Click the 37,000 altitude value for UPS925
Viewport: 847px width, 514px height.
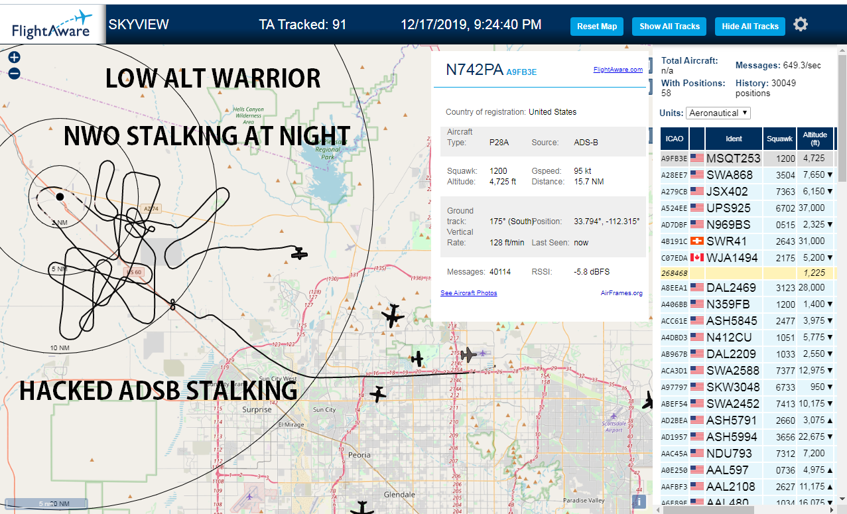point(812,208)
